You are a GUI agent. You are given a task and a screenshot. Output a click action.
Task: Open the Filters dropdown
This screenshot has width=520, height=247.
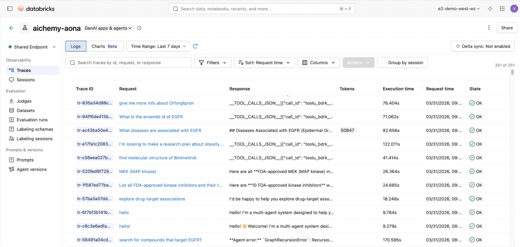(x=213, y=62)
